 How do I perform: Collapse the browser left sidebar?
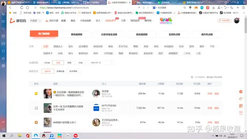pyautogui.click(x=3, y=129)
